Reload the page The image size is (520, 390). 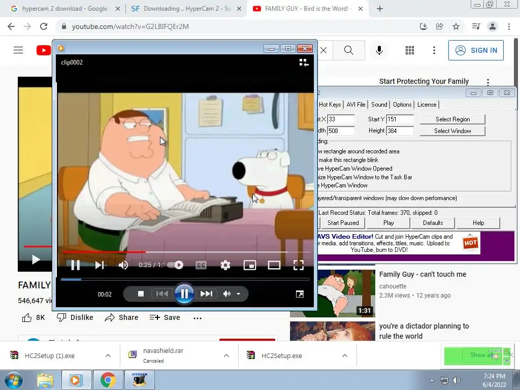(x=44, y=26)
